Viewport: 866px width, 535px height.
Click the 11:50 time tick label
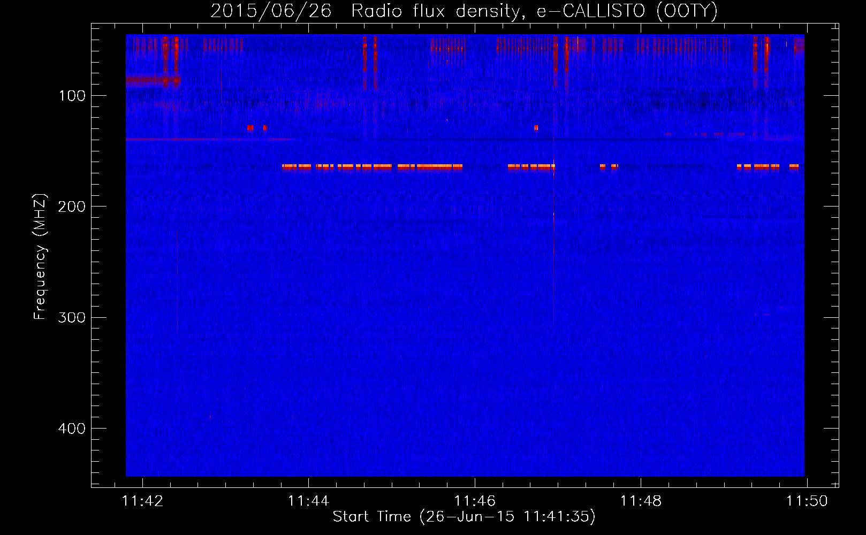pyautogui.click(x=807, y=501)
